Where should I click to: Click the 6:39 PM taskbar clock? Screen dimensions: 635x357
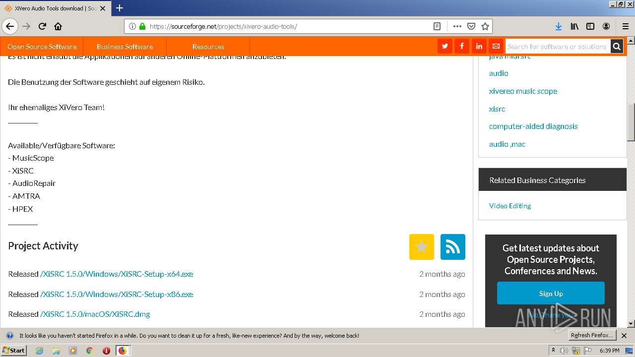[609, 351]
